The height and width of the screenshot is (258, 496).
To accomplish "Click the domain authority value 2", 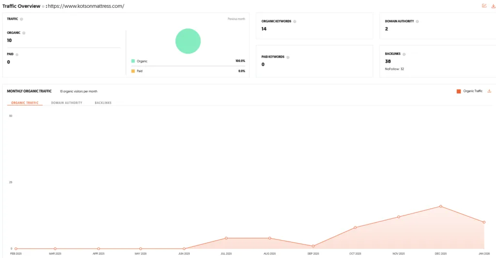I will [386, 29].
